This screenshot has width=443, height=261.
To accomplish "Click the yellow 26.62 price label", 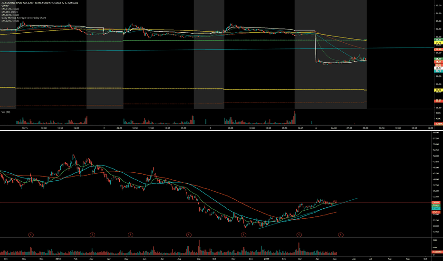I will coord(438,90).
